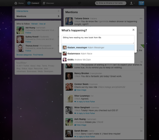159x140 pixels.
Task: Open instagr.am link in Connor's tweet
Action: point(115,87)
